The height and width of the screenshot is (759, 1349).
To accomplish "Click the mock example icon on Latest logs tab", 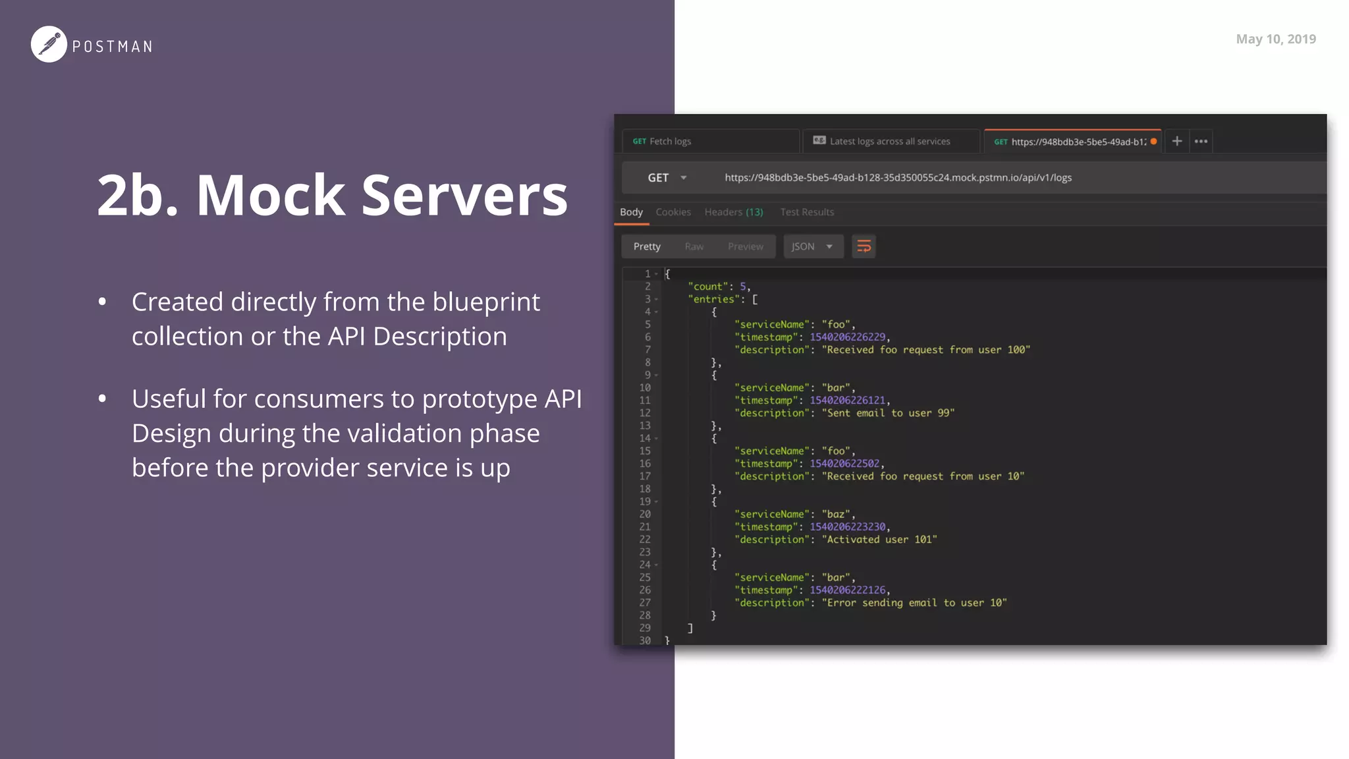I will point(819,140).
